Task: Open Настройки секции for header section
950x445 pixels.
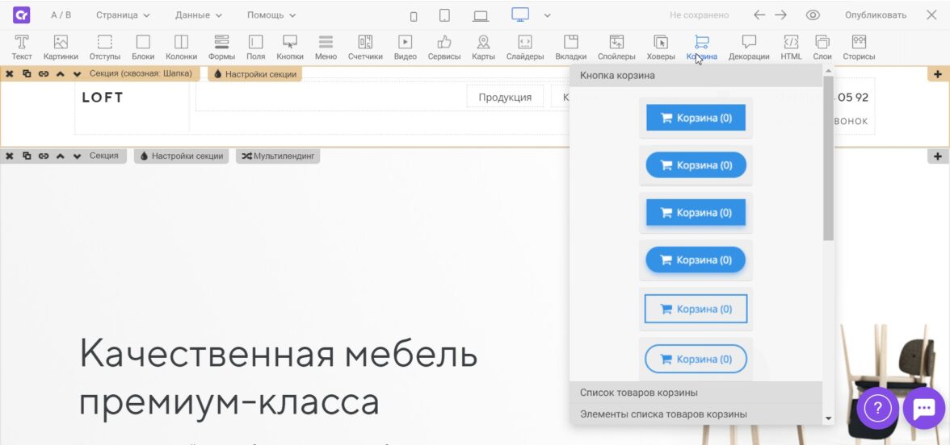Action: tap(254, 74)
